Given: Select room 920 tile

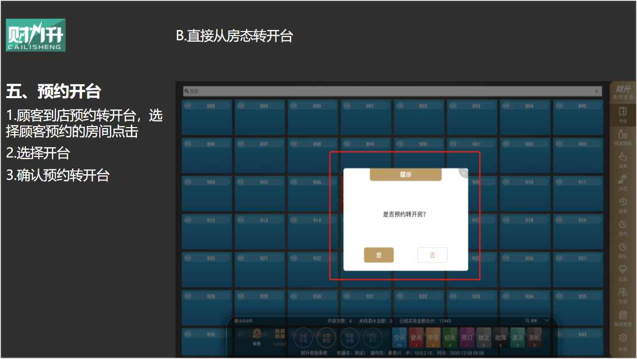Looking at the screenshot, I should point(207,270).
